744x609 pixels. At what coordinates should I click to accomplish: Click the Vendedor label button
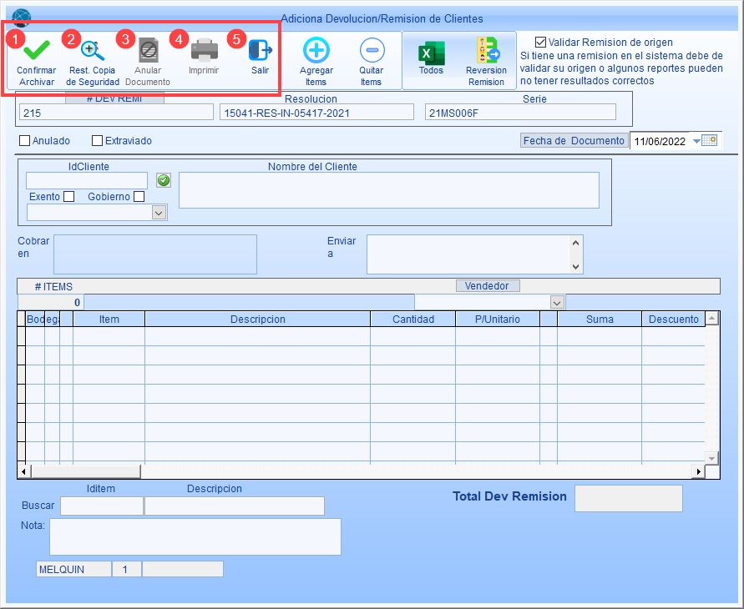488,286
